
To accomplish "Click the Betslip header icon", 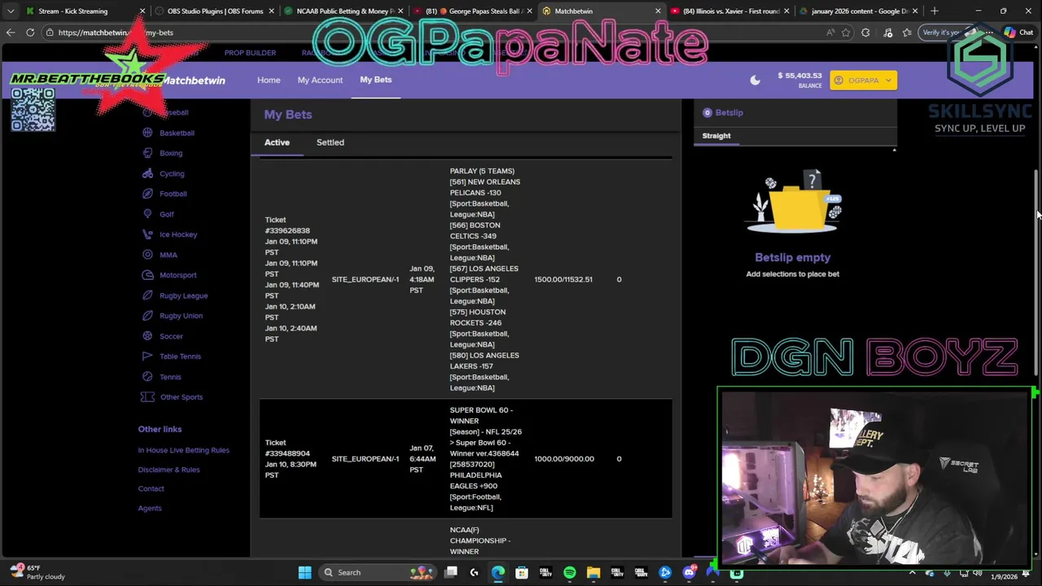I will pyautogui.click(x=707, y=112).
